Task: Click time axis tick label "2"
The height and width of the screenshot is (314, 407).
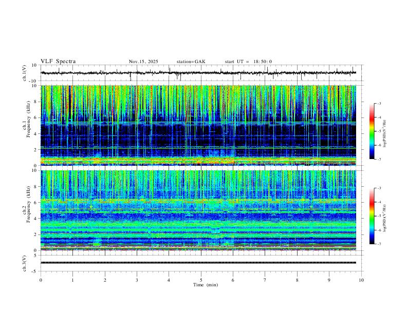Action: [105, 280]
